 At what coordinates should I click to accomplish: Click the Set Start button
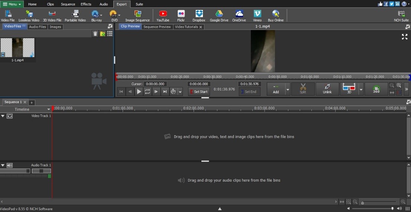199,92
